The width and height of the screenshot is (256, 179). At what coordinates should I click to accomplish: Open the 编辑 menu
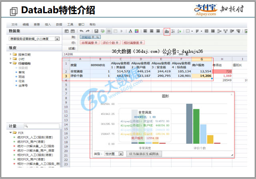(x=26, y=24)
